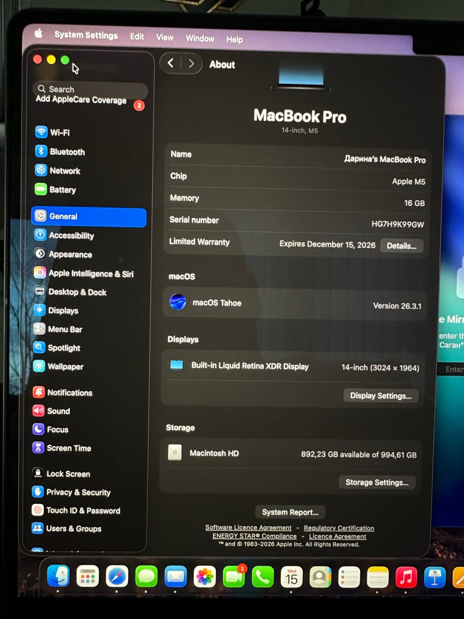Screen dimensions: 464x619
Task: Select General in the sidebar
Action: tap(89, 217)
